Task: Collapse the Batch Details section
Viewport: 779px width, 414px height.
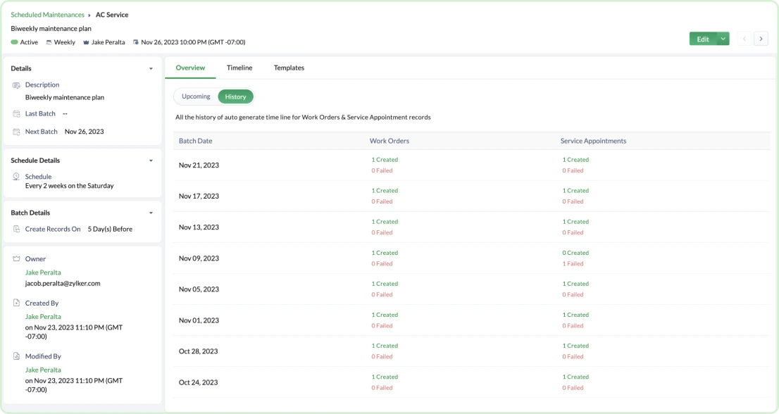Action: click(x=151, y=213)
